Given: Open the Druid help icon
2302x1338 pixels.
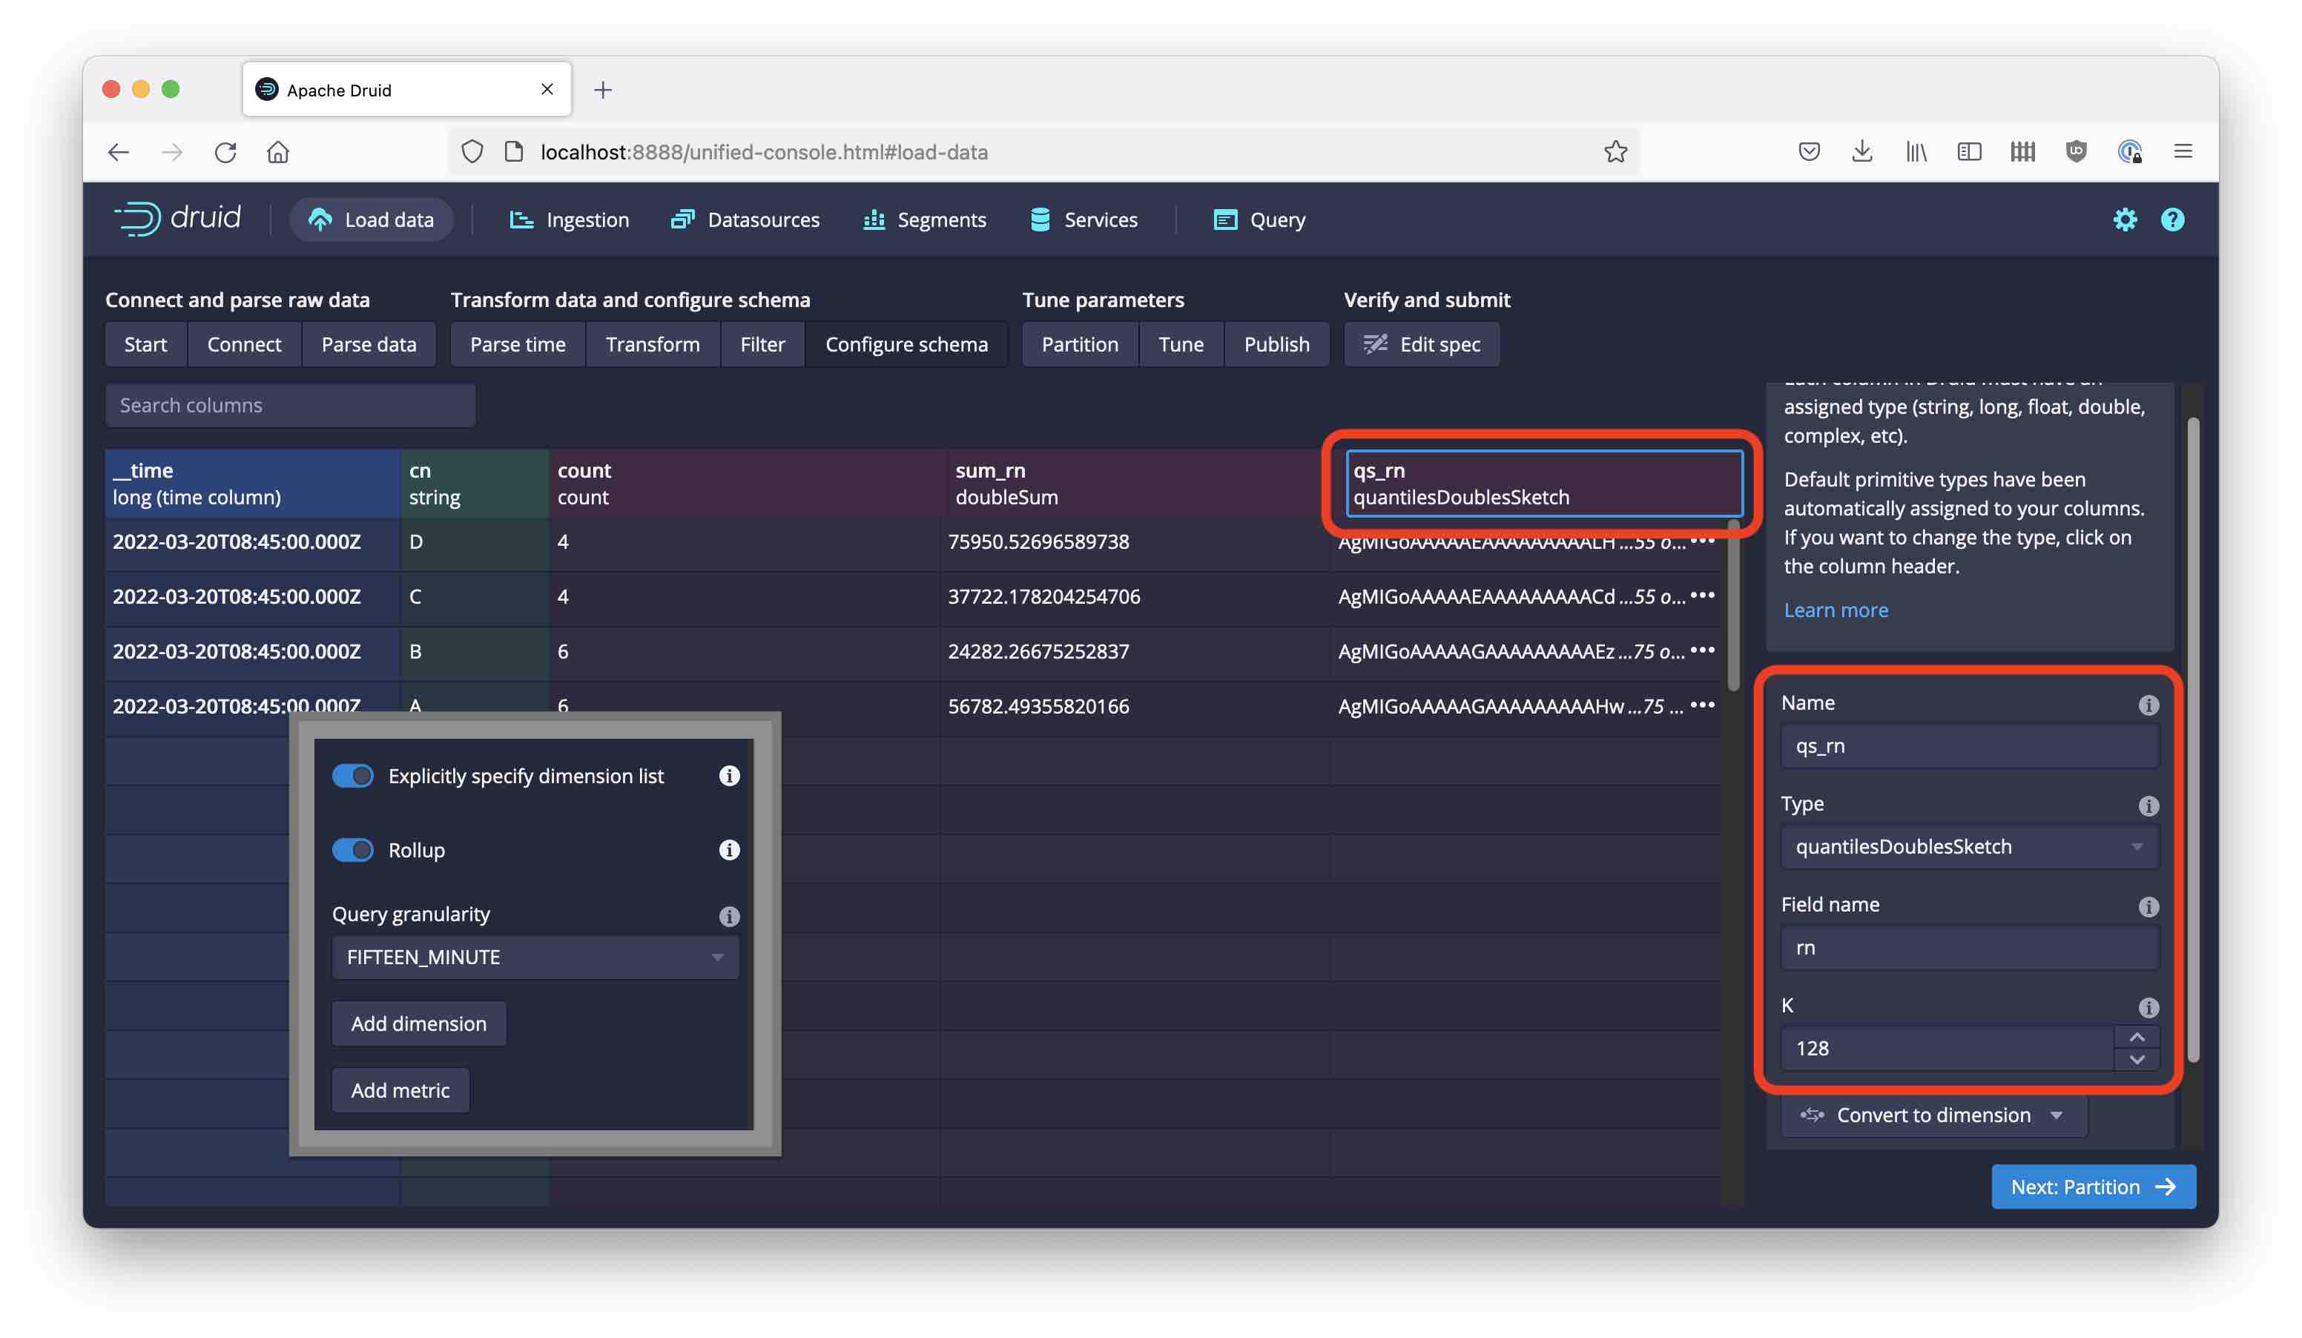Looking at the screenshot, I should click(2173, 220).
